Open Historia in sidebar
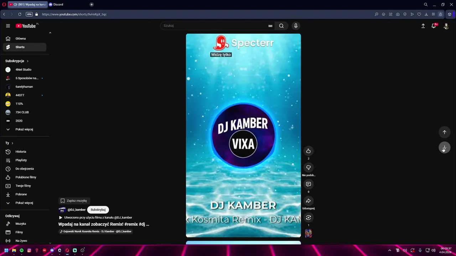This screenshot has height=256, width=456. coord(25,151)
